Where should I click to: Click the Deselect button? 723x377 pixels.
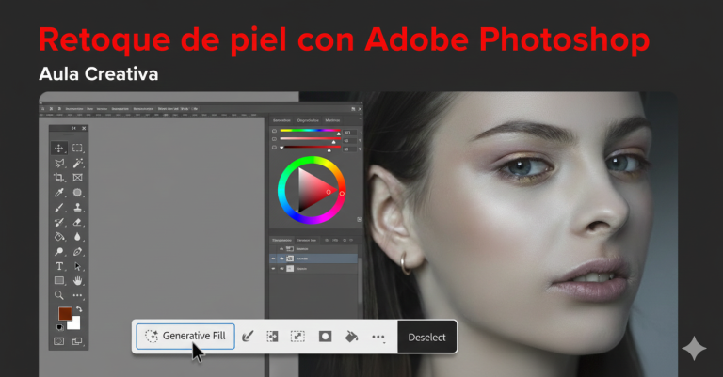click(427, 338)
